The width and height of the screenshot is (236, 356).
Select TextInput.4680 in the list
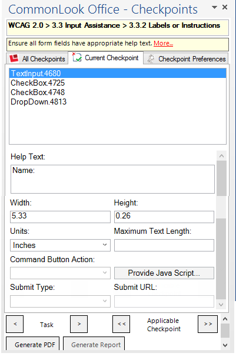click(x=118, y=73)
